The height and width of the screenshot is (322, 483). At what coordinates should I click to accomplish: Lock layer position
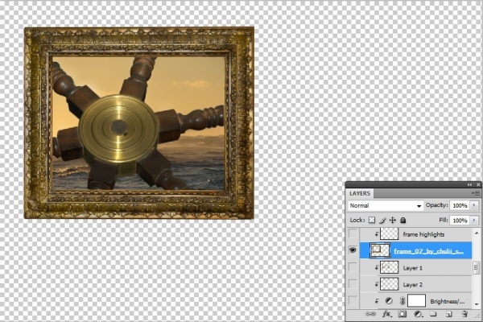tap(393, 220)
